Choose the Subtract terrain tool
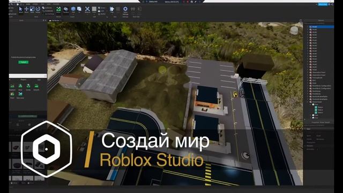Viewport: 343px width, 193px height. 12,87
